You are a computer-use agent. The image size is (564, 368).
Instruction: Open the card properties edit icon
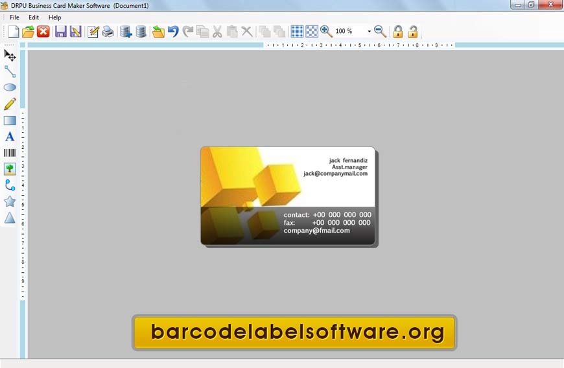[93, 32]
